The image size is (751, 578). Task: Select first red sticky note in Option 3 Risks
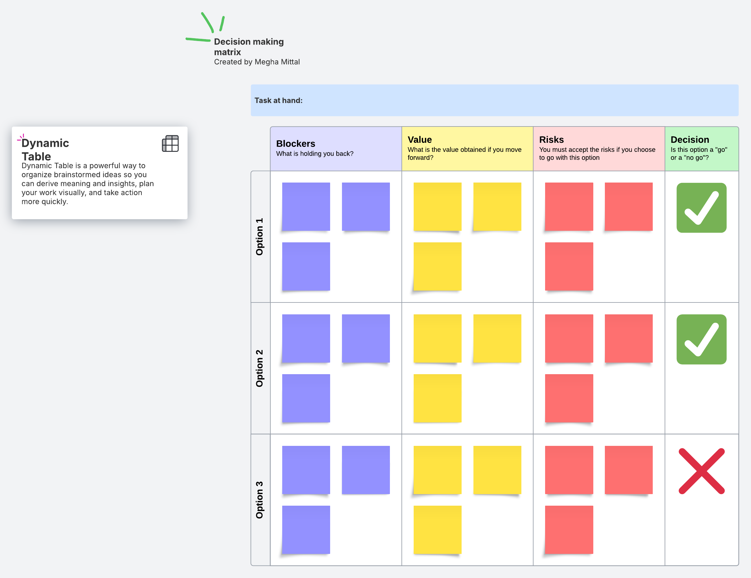(x=569, y=470)
